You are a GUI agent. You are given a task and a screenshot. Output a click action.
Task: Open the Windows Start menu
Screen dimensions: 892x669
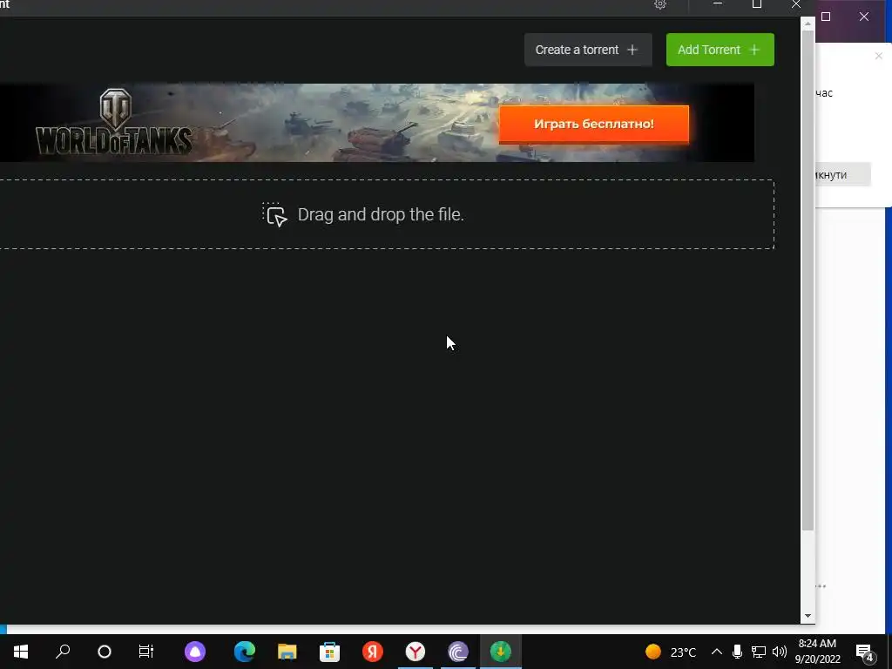tap(21, 652)
